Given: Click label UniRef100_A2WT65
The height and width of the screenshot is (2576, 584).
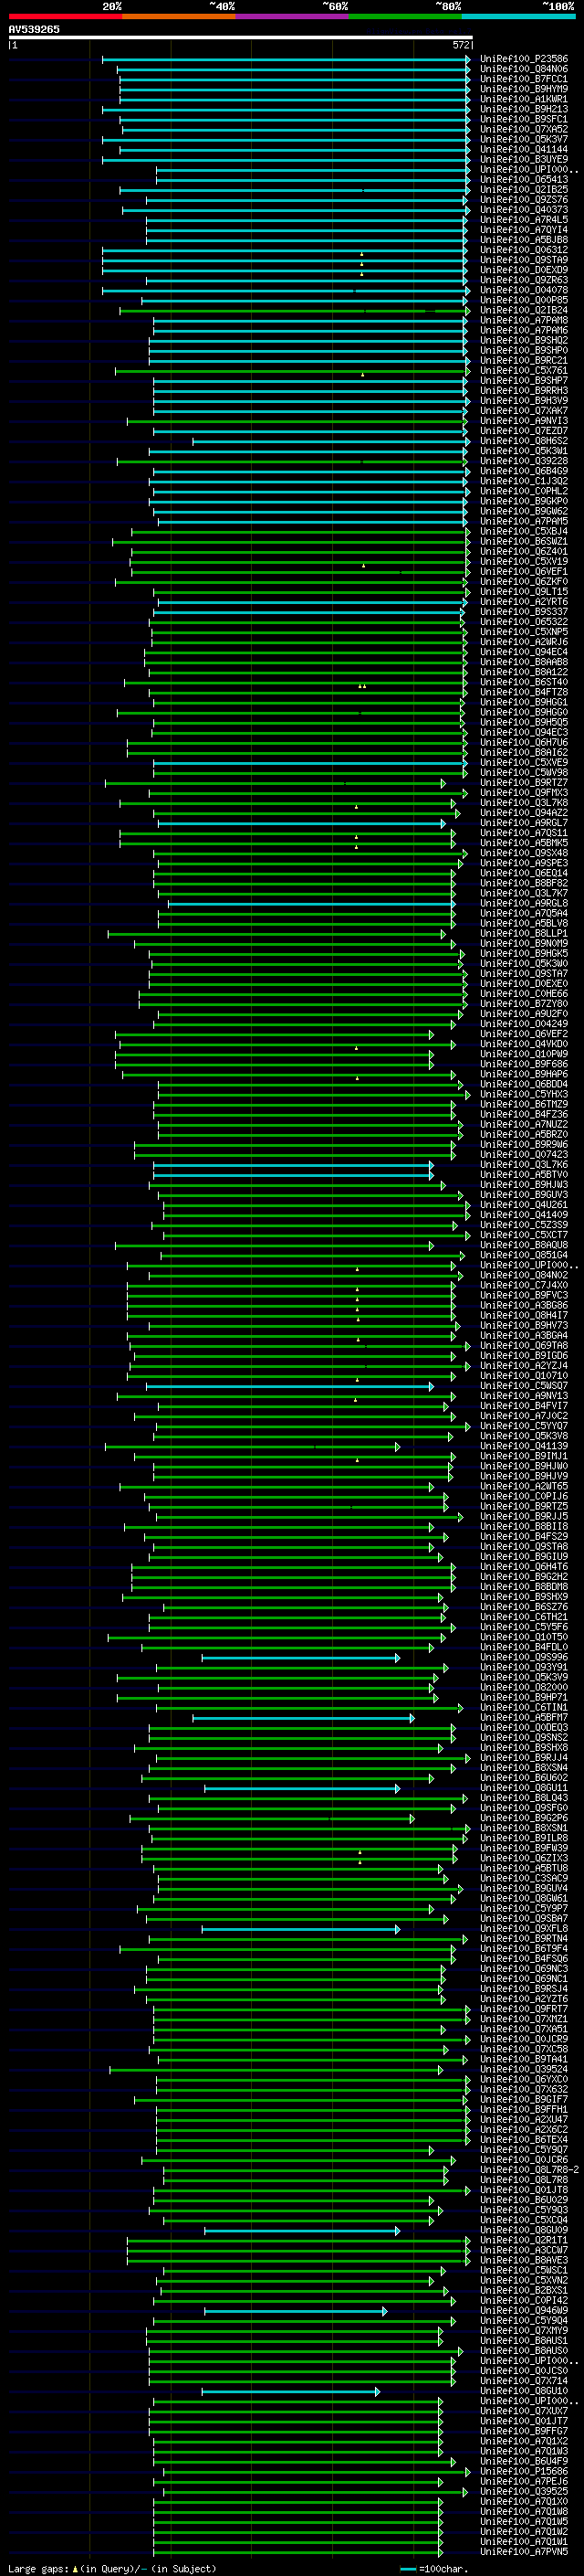Looking at the screenshot, I should point(524,1486).
